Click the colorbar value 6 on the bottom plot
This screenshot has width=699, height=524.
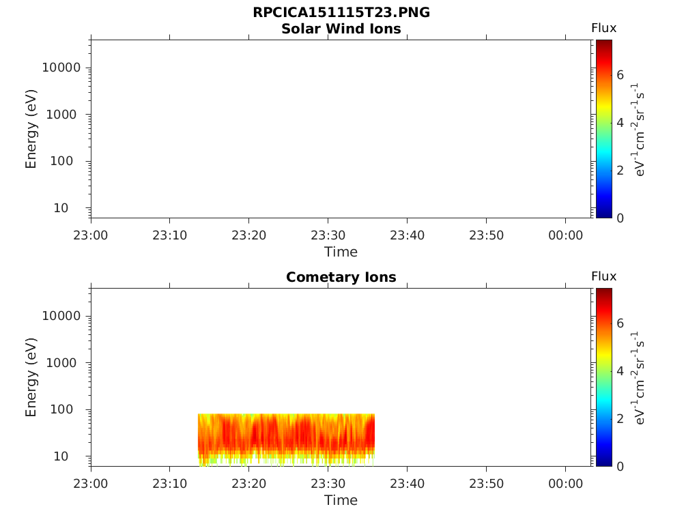tap(620, 323)
